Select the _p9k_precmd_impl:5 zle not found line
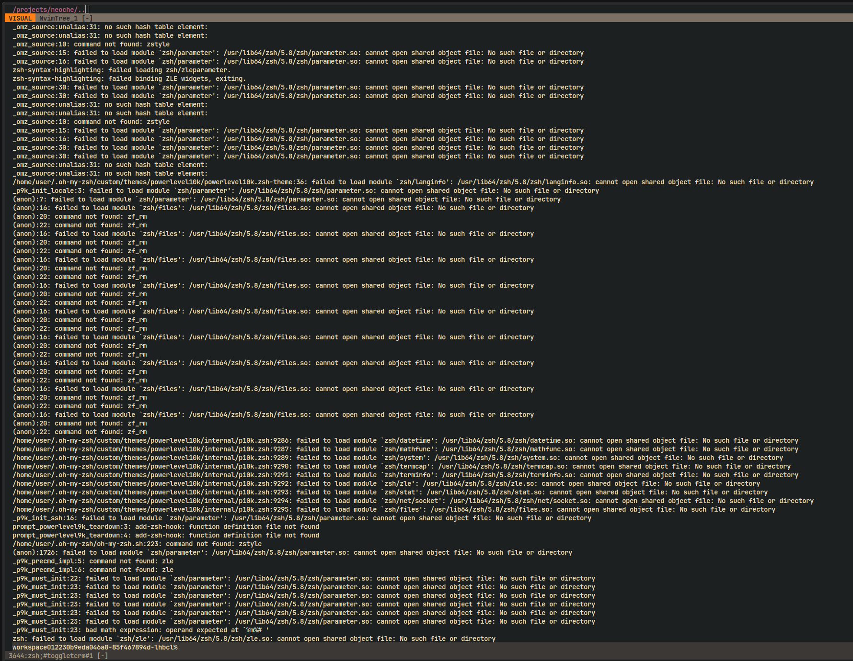 coord(93,561)
